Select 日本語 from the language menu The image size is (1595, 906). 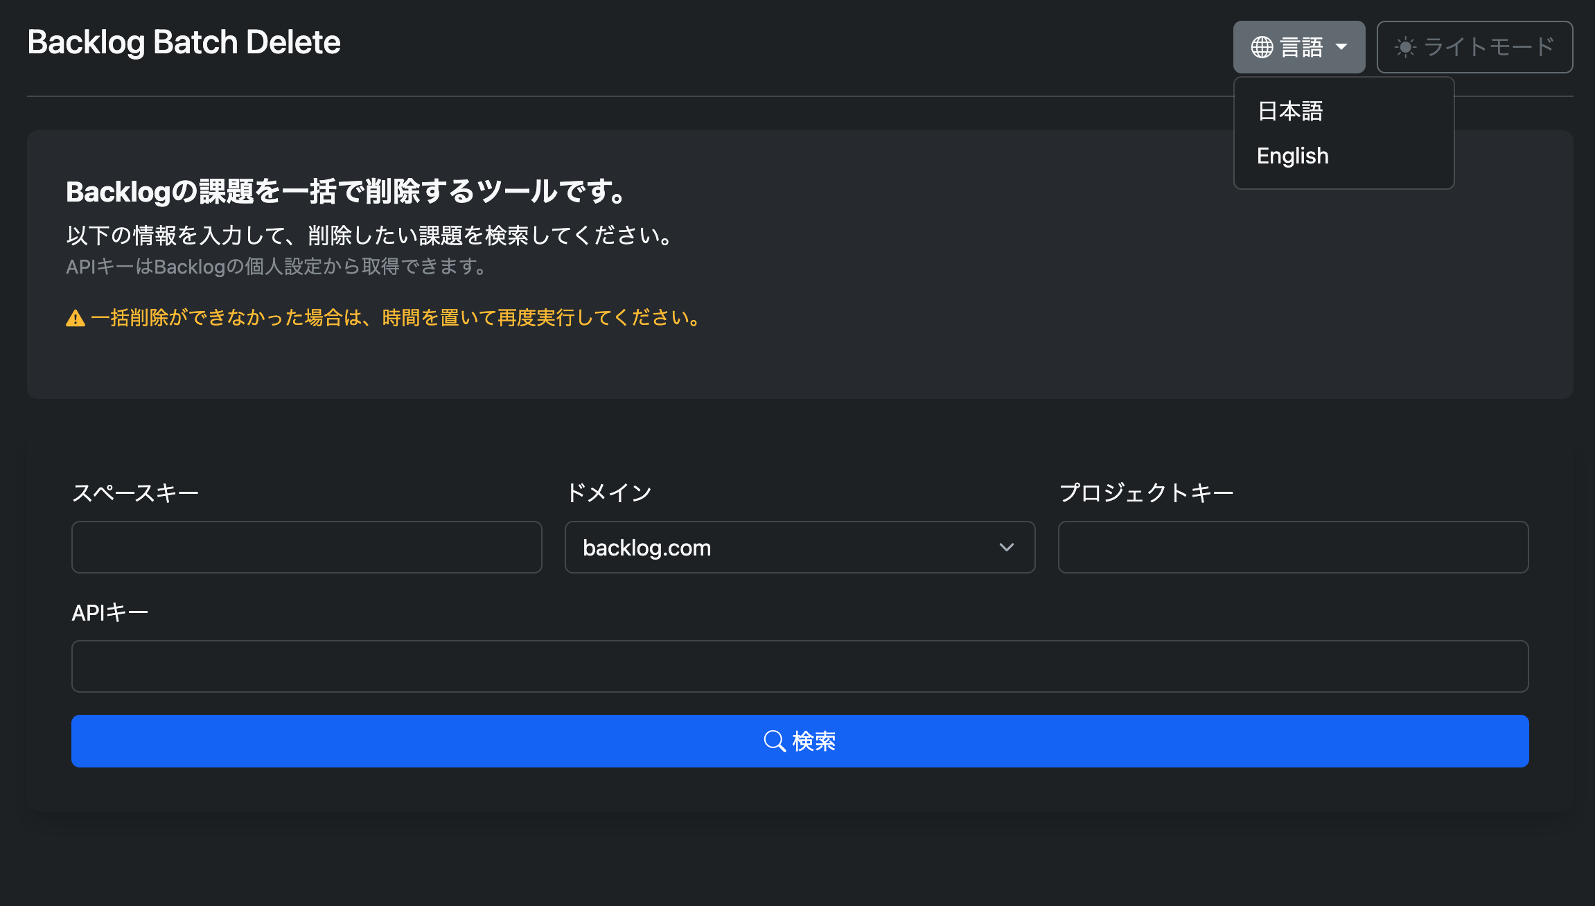pyautogui.click(x=1343, y=111)
